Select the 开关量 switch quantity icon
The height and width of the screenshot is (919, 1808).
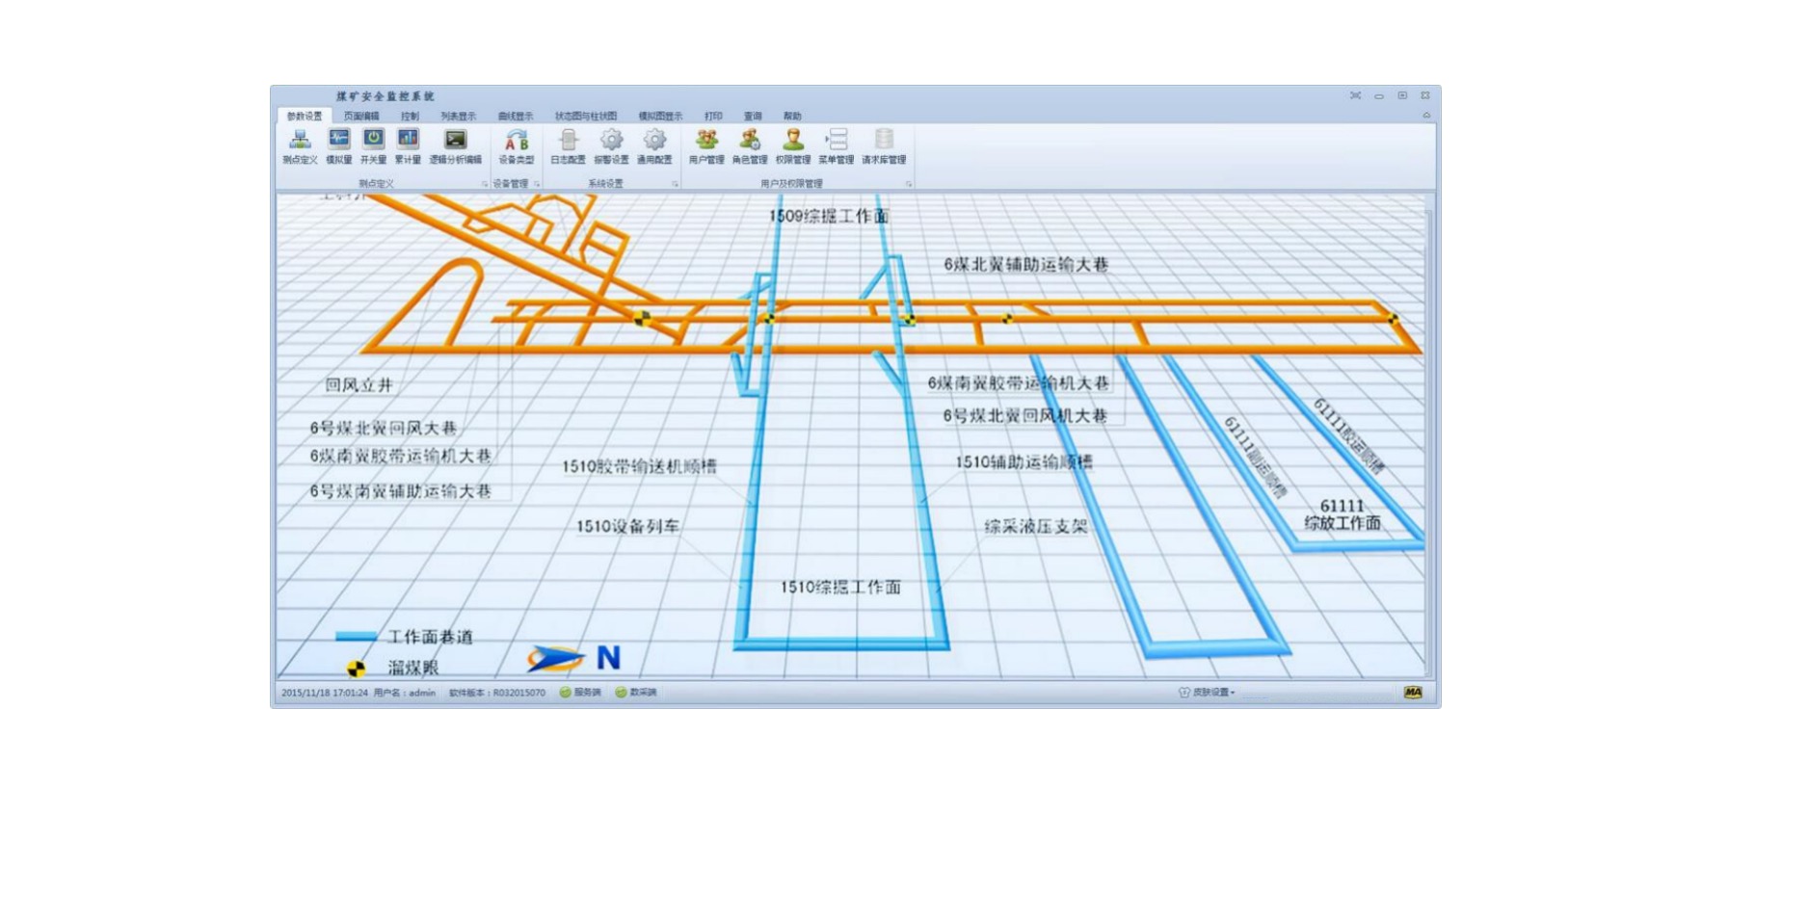[x=373, y=146]
